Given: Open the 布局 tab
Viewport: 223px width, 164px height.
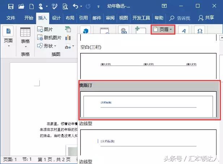Looking at the screenshot, I should [70, 18].
